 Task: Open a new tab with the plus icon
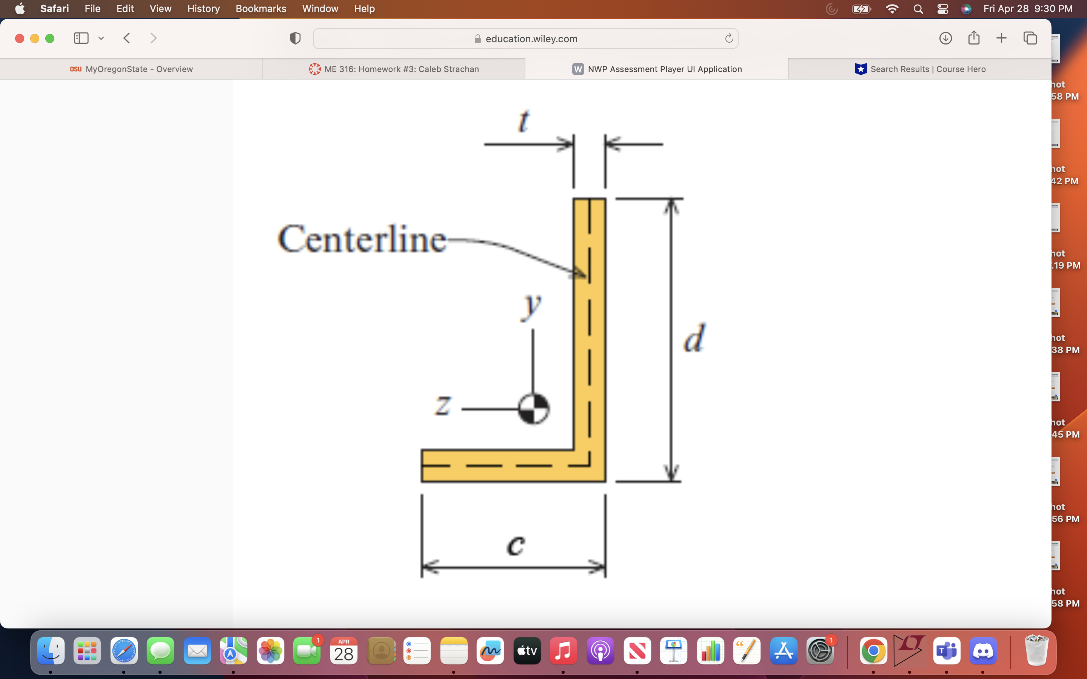(x=1001, y=38)
